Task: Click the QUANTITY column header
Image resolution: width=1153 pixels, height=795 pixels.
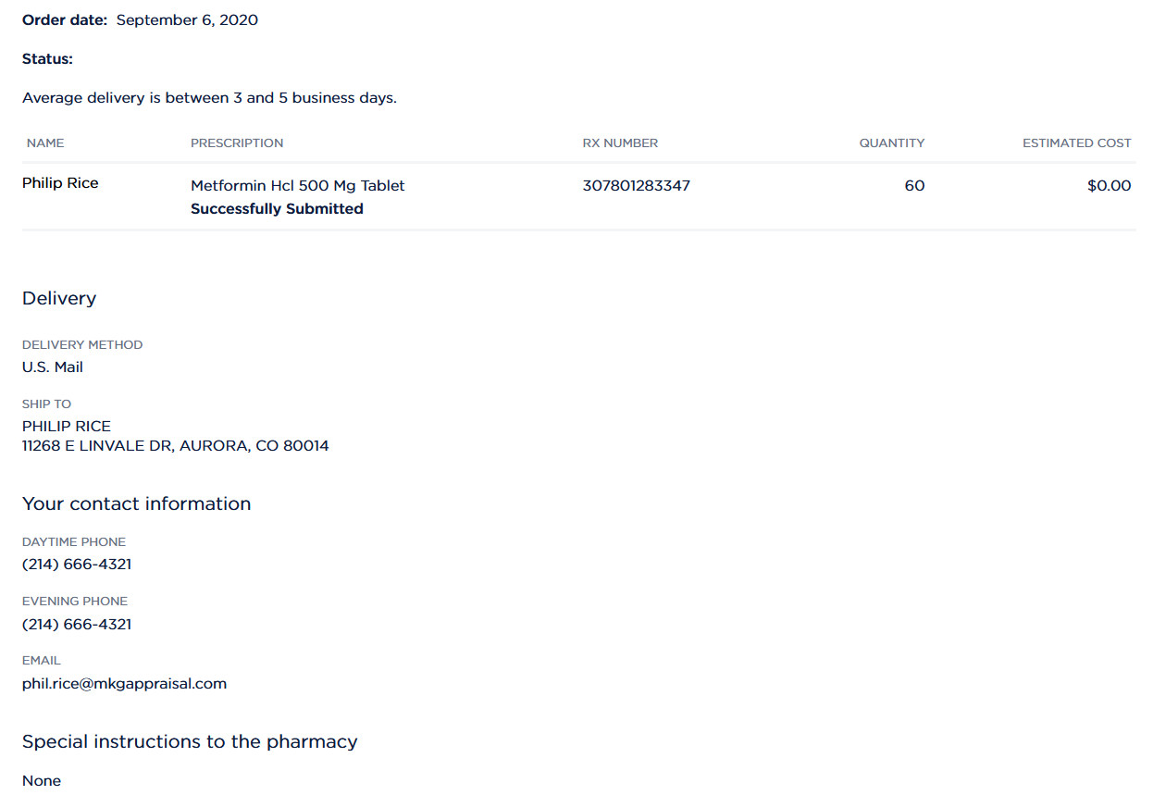Action: coord(892,143)
